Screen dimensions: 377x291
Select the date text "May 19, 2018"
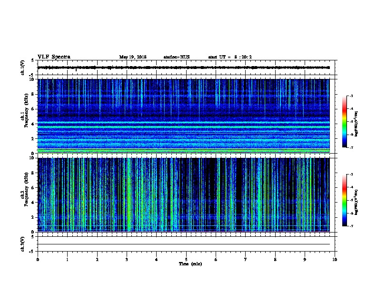tap(133, 57)
